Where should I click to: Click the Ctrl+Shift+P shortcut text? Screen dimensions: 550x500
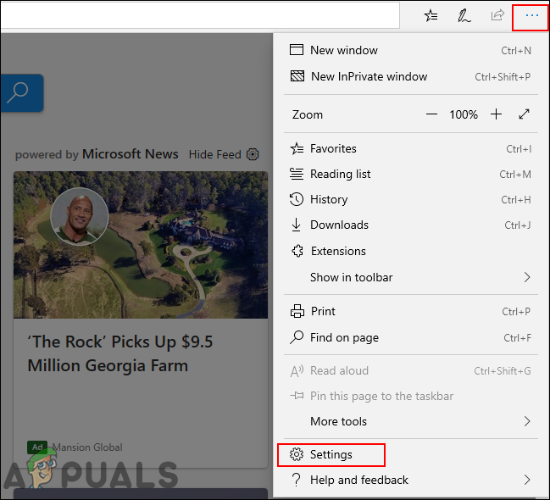point(503,76)
